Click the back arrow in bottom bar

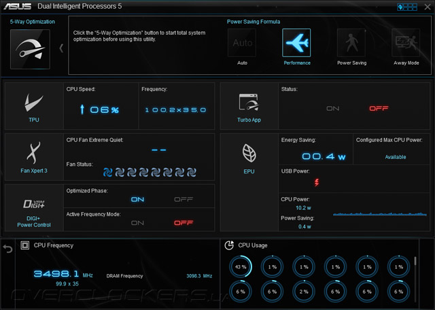(x=7, y=248)
